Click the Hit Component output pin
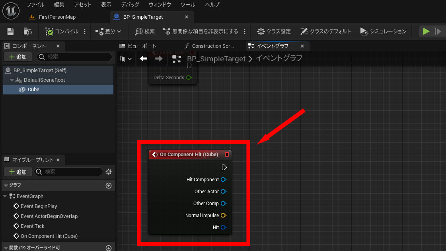446x251 pixels. coord(224,180)
